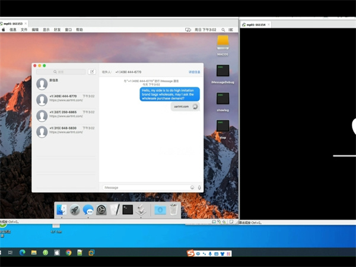The image size is (356, 267).
Task: Open the MACOS drive on desktop
Action: 223,42
